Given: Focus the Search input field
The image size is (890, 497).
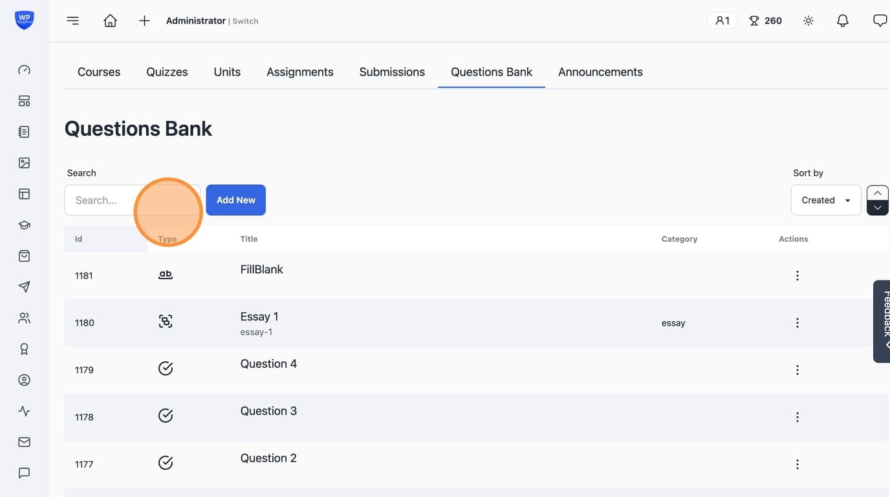Looking at the screenshot, I should 132,200.
